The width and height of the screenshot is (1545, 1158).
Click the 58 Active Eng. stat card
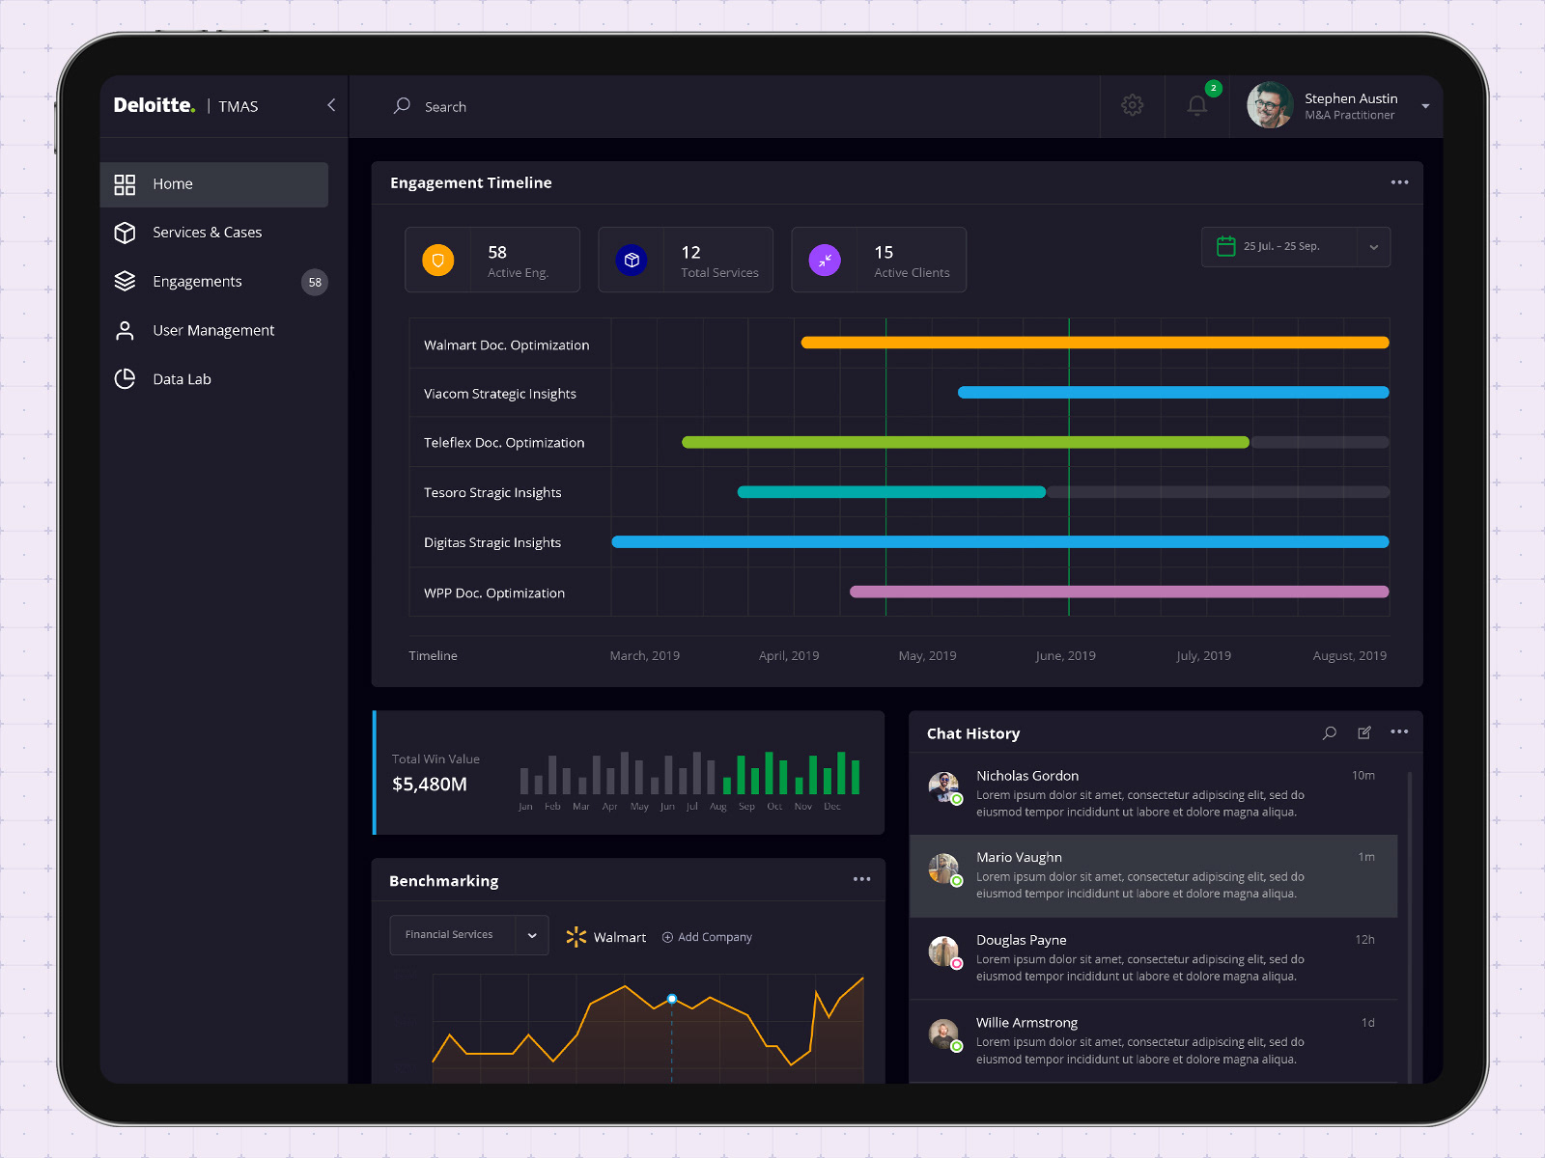click(x=492, y=260)
